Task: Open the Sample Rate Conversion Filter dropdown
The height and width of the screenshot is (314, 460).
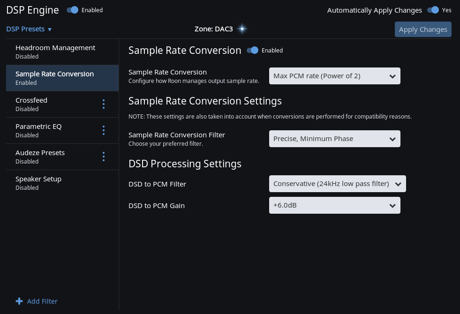Action: (x=334, y=139)
